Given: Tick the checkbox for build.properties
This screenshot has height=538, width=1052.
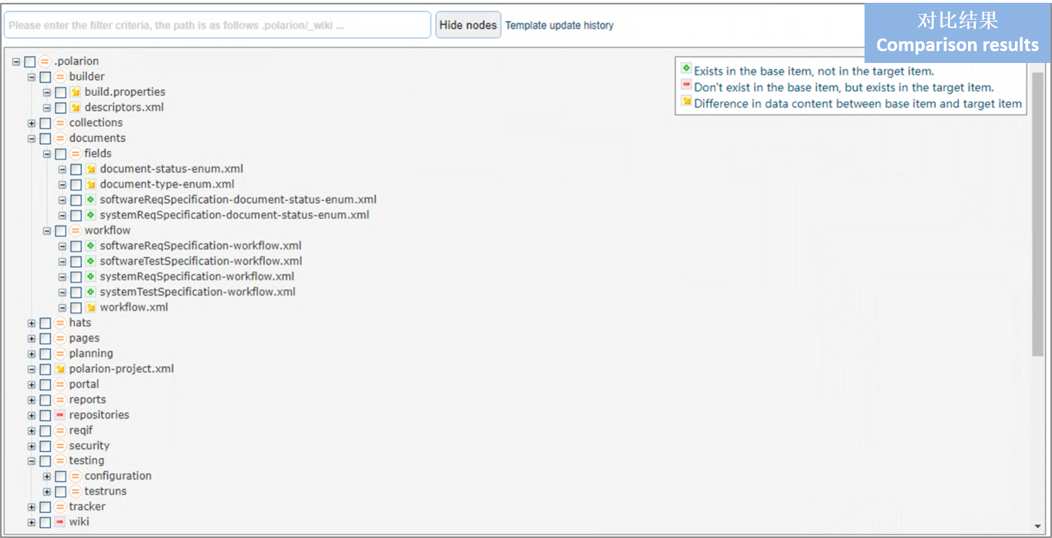Looking at the screenshot, I should pos(61,92).
